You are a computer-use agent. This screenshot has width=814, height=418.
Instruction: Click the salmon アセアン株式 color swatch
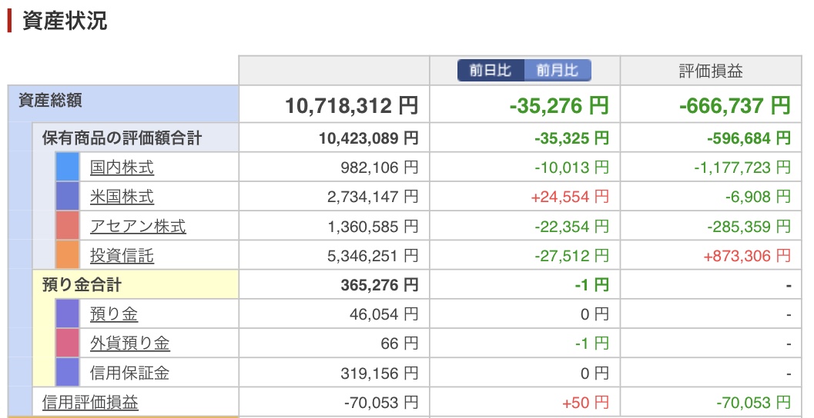[68, 226]
